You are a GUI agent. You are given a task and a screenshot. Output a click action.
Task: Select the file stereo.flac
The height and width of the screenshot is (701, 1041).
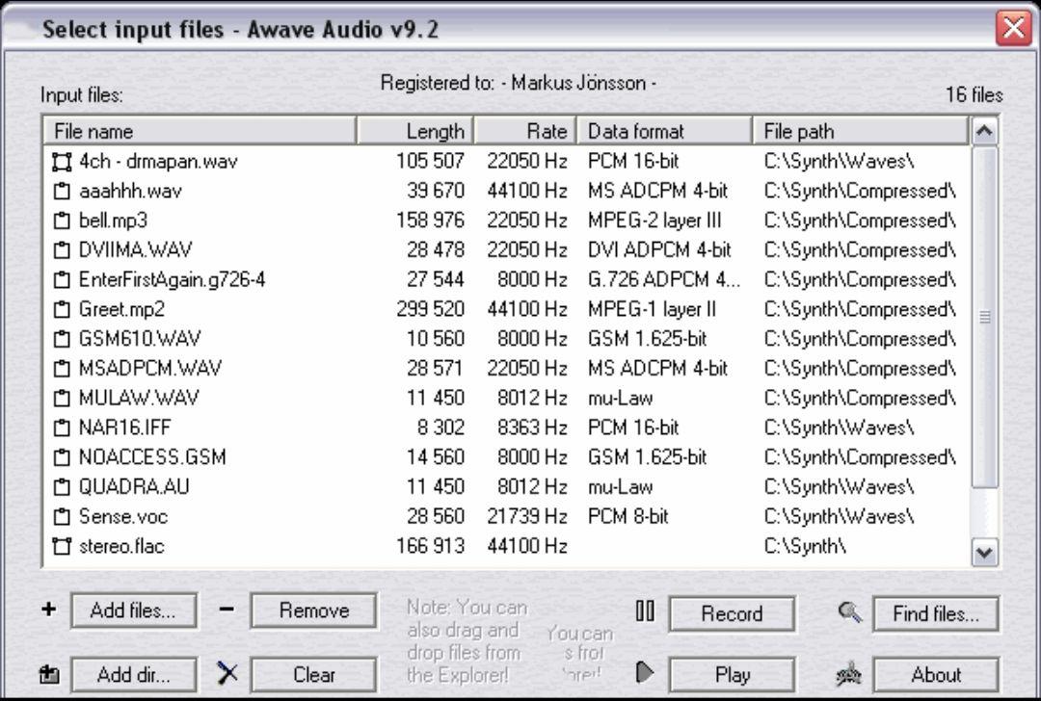[121, 546]
